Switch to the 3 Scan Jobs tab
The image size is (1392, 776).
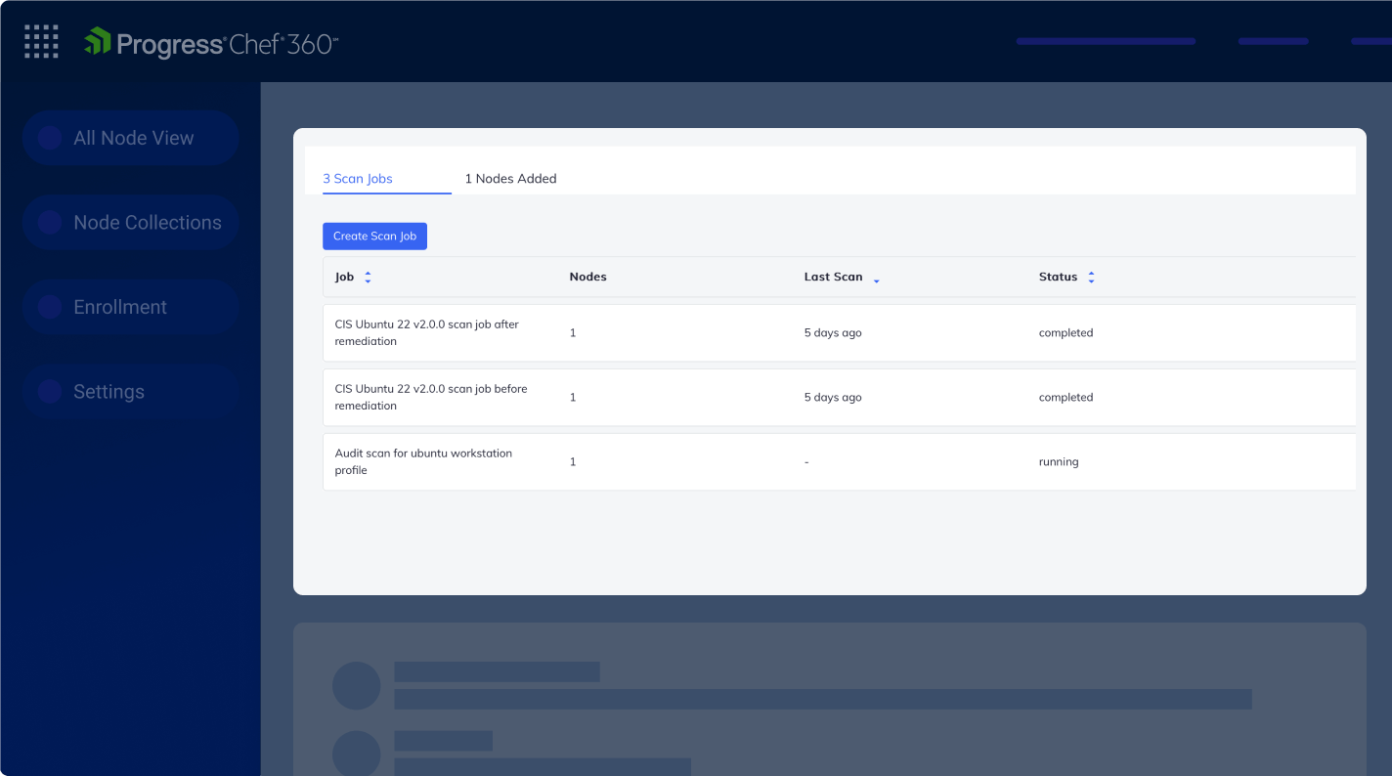coord(358,179)
